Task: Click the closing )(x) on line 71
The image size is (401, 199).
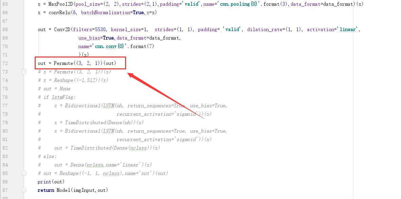Action: [x=83, y=55]
